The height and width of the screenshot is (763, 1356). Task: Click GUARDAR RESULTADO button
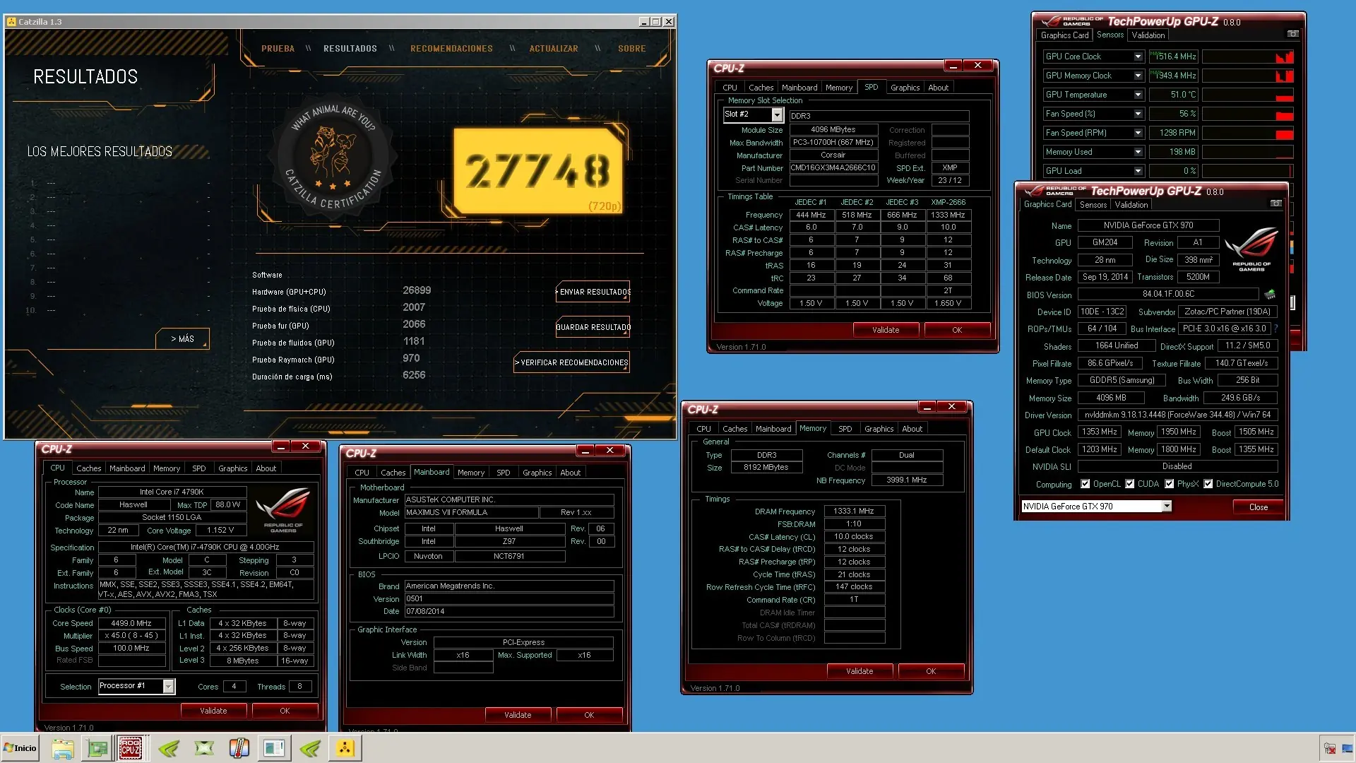click(593, 327)
